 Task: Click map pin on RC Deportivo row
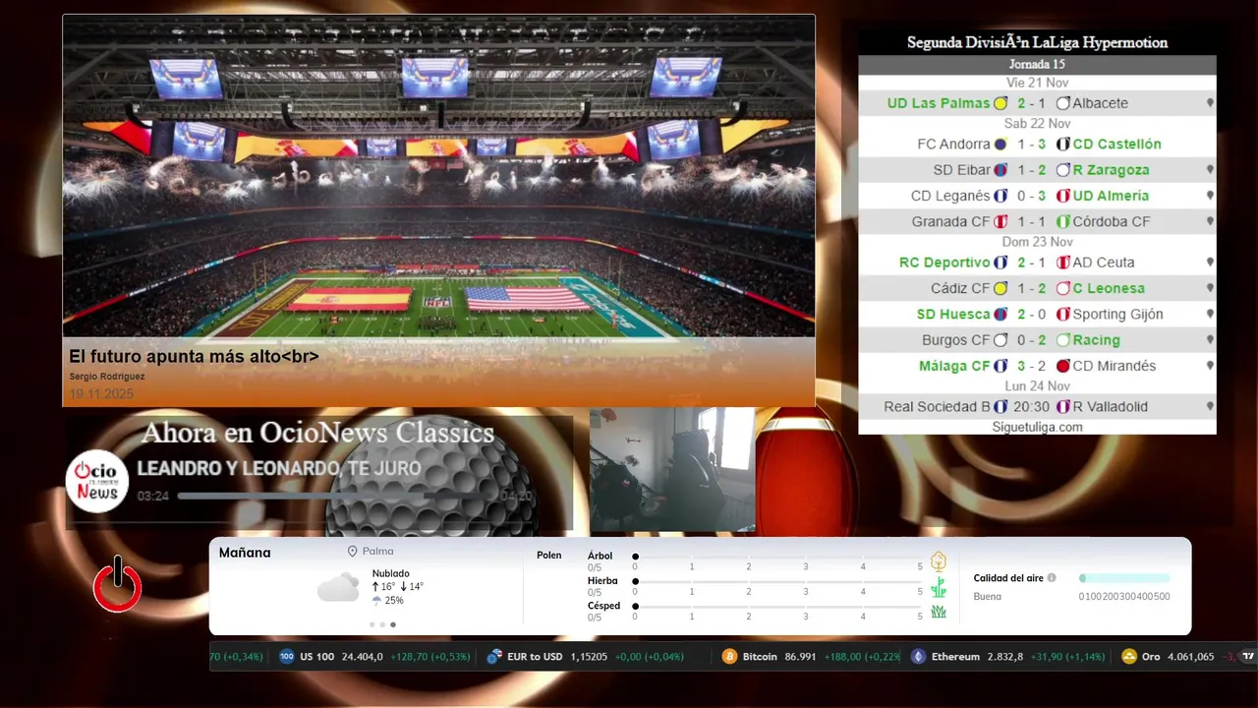pyautogui.click(x=1210, y=263)
